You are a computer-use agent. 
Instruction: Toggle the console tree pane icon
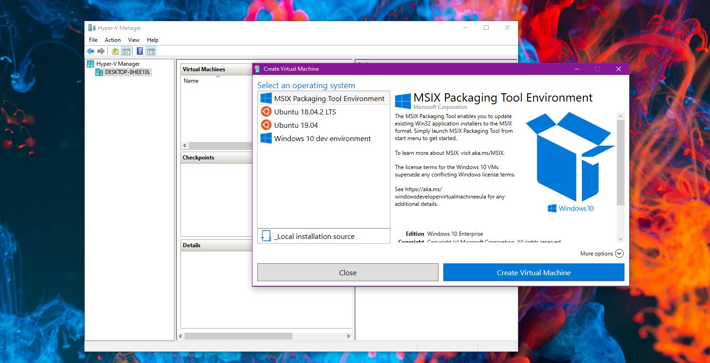[126, 51]
